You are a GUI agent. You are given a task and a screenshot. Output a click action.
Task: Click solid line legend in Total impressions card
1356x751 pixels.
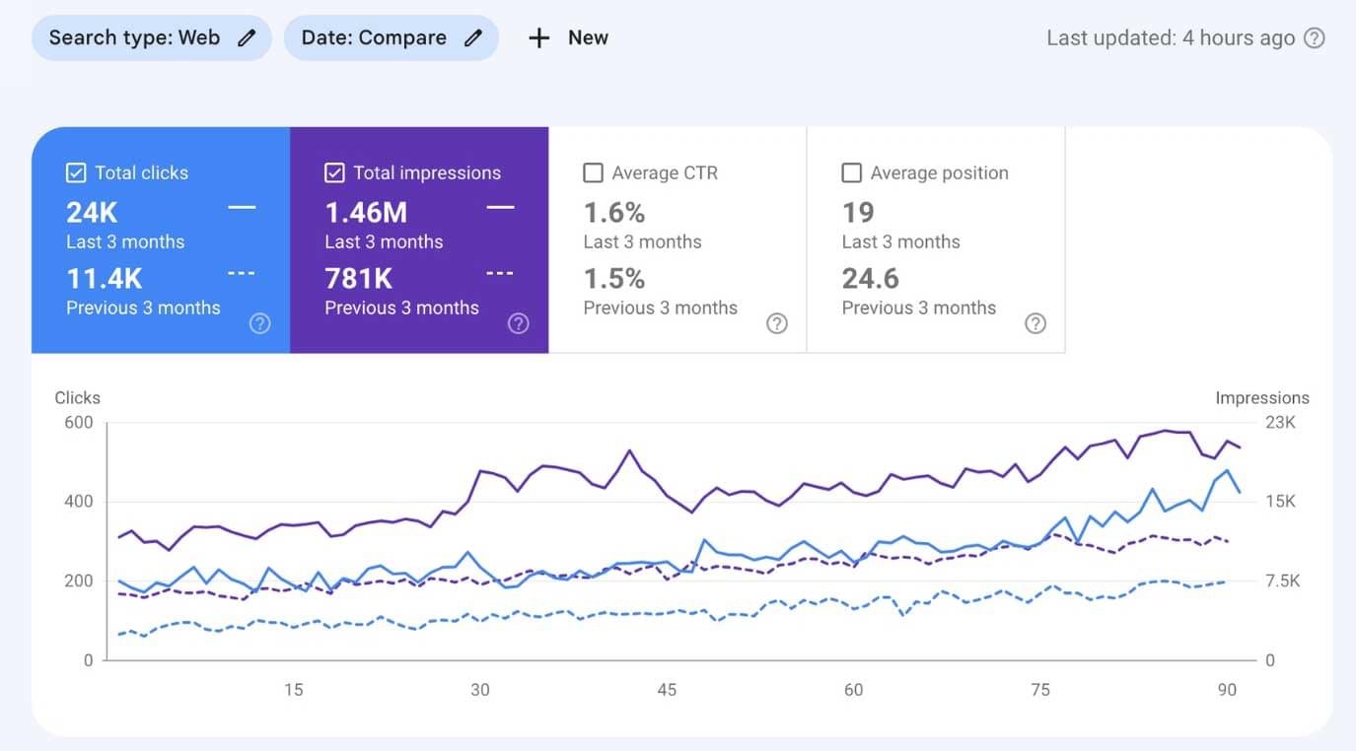(500, 208)
